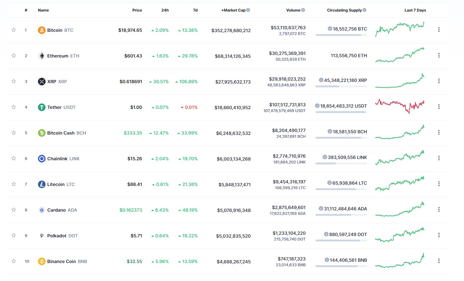Open Binance Coin price $32.55 link

(x=134, y=261)
